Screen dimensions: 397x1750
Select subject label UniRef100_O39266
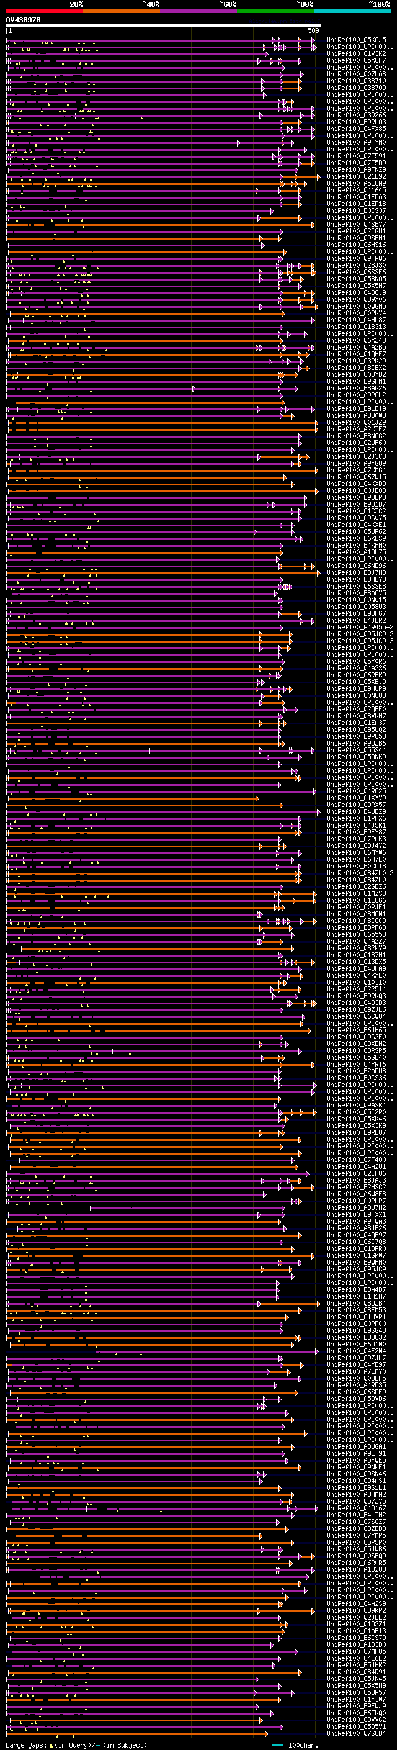click(356, 115)
